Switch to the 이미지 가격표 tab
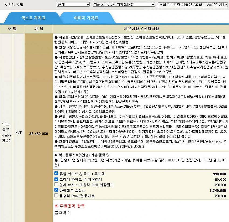 coord(86,18)
